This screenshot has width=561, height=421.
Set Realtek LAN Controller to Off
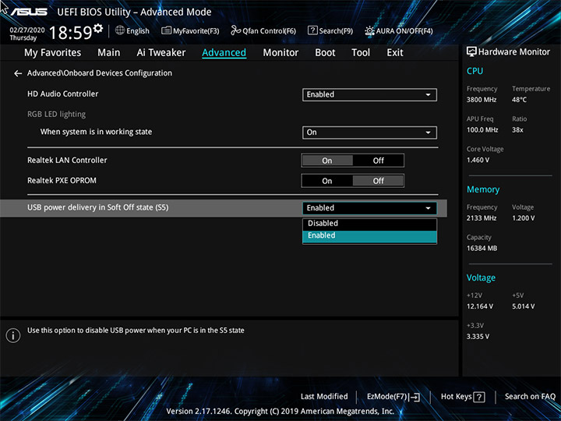(378, 161)
